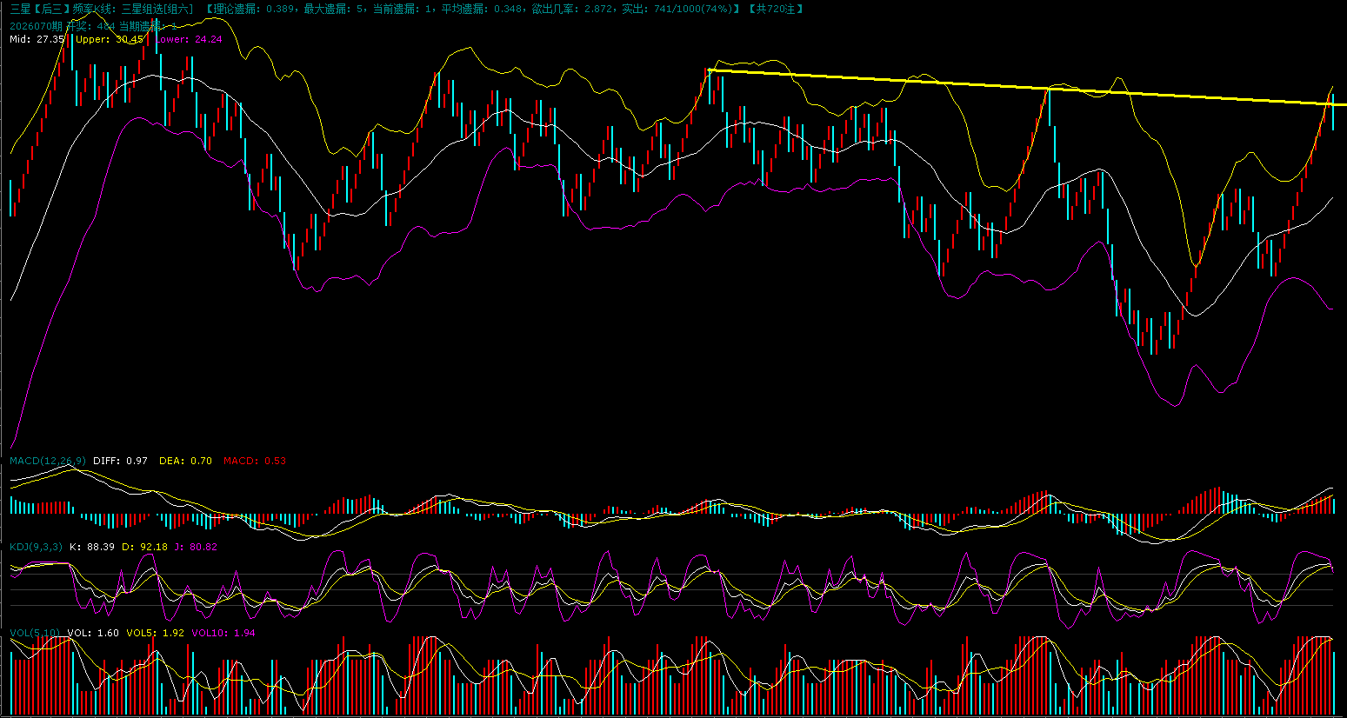Click the 共720注 bet count text
Image resolution: width=1347 pixels, height=718 pixels.
[x=775, y=9]
